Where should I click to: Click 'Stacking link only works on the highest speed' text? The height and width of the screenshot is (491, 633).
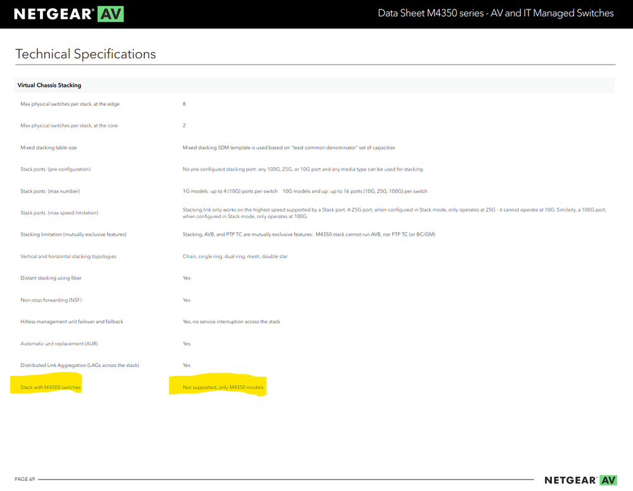394,213
